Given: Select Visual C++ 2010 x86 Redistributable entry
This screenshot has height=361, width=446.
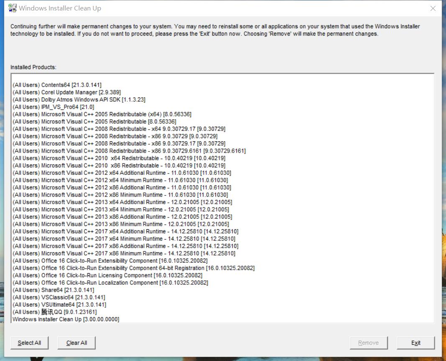Looking at the screenshot, I should [119, 166].
